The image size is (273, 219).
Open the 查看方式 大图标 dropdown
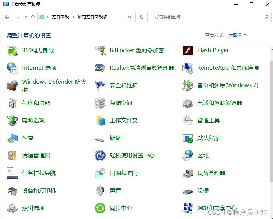(237, 35)
